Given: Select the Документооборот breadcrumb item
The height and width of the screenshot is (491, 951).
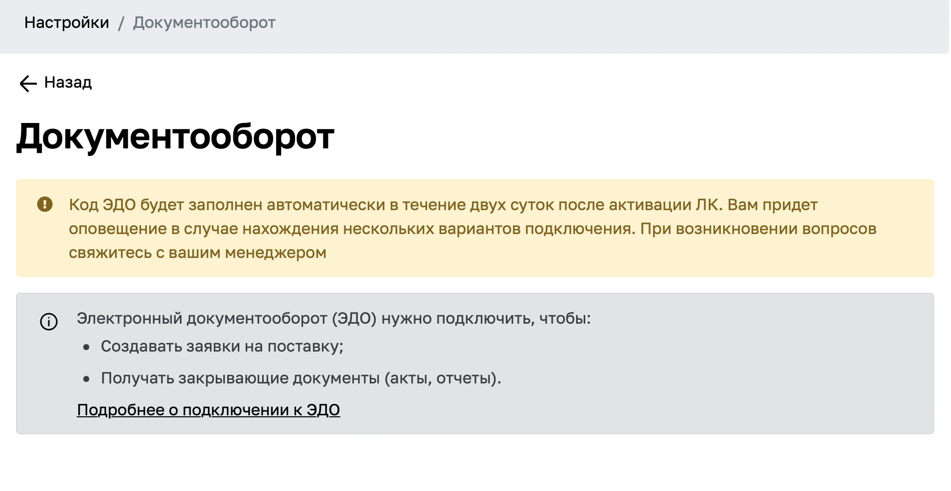Looking at the screenshot, I should 204,22.
